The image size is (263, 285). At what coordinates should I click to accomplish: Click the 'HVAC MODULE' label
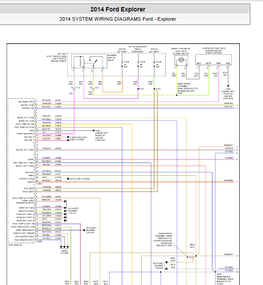tap(15, 245)
